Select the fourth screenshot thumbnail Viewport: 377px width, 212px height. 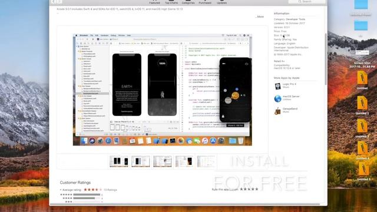pos(184,161)
